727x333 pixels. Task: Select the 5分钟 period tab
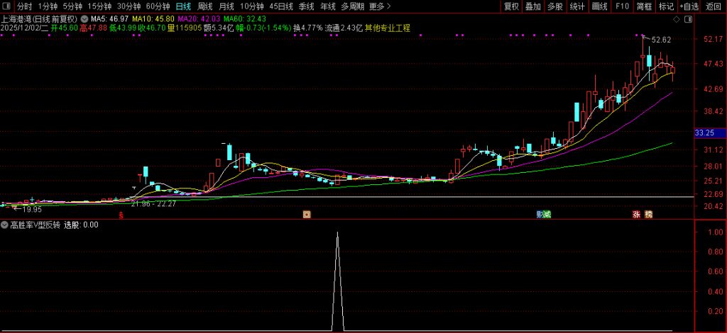click(72, 6)
